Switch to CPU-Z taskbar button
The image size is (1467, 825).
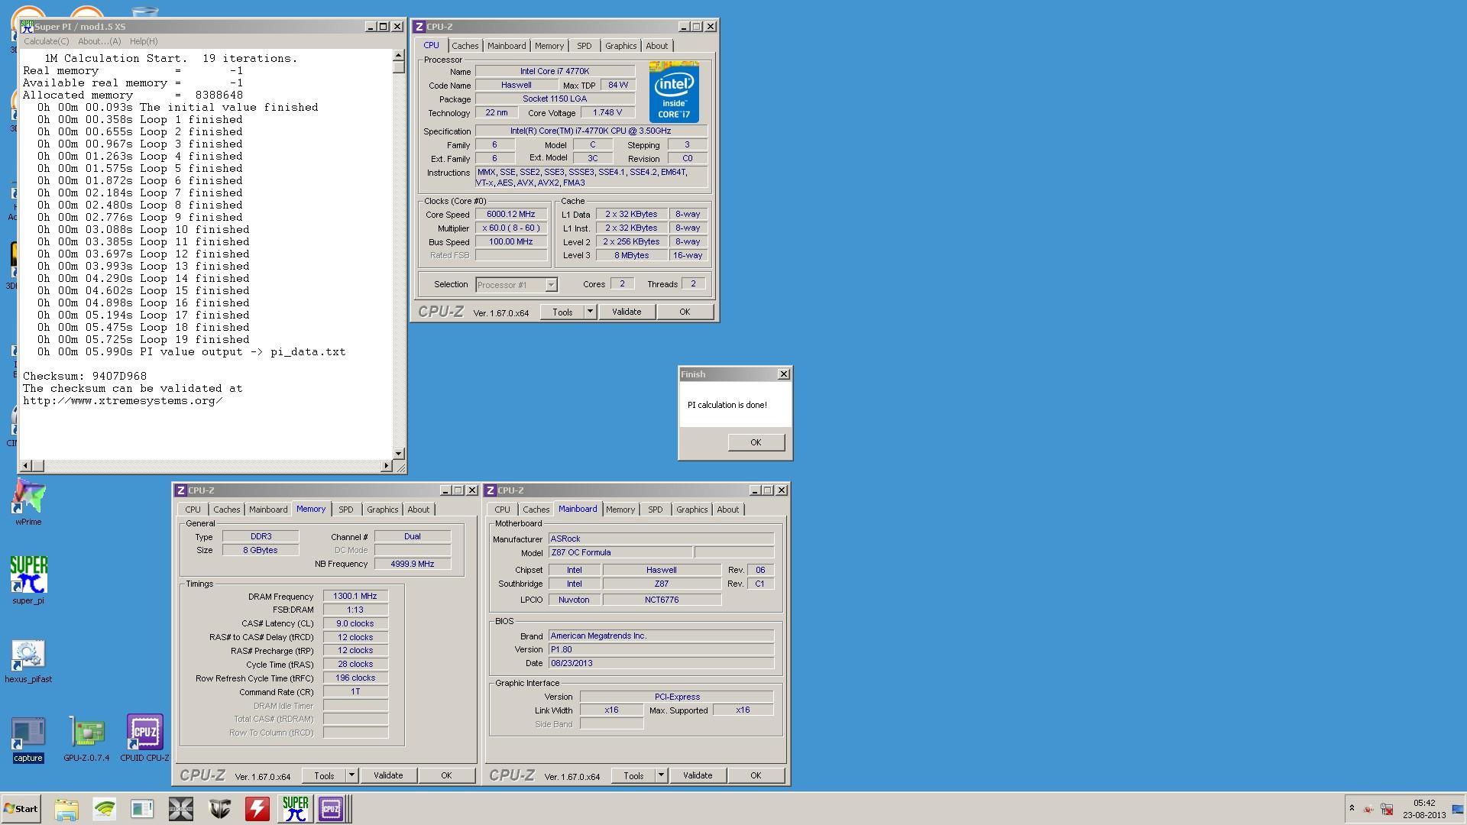click(333, 809)
